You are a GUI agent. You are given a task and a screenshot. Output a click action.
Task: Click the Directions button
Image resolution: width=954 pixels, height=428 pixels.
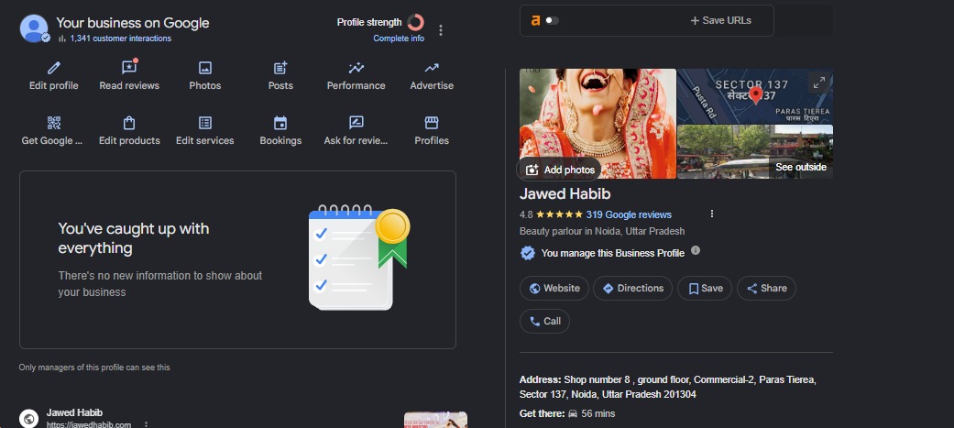click(632, 288)
